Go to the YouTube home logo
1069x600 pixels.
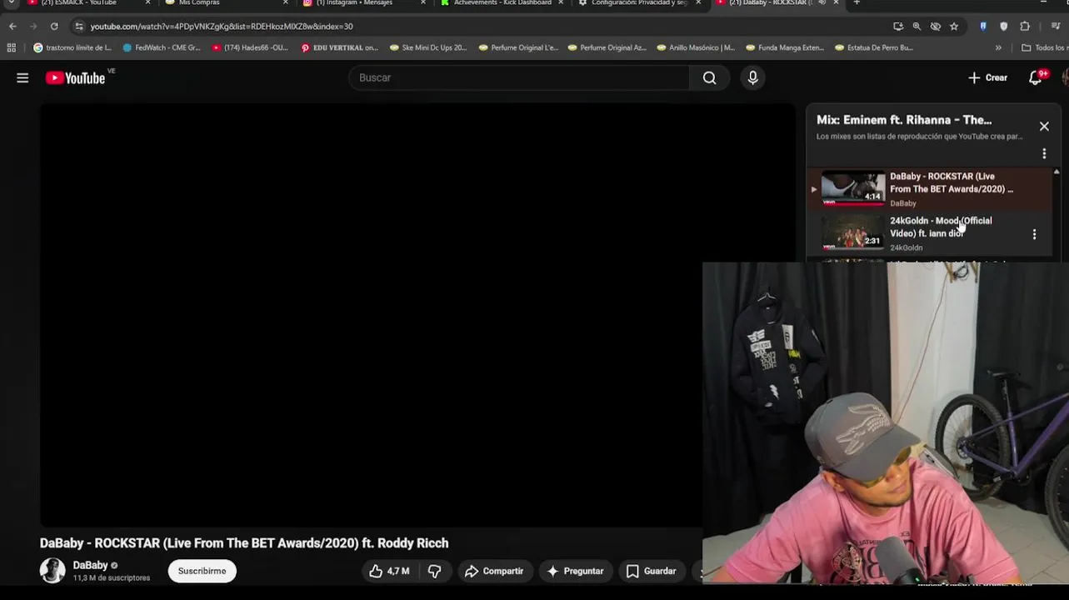pyautogui.click(x=75, y=77)
